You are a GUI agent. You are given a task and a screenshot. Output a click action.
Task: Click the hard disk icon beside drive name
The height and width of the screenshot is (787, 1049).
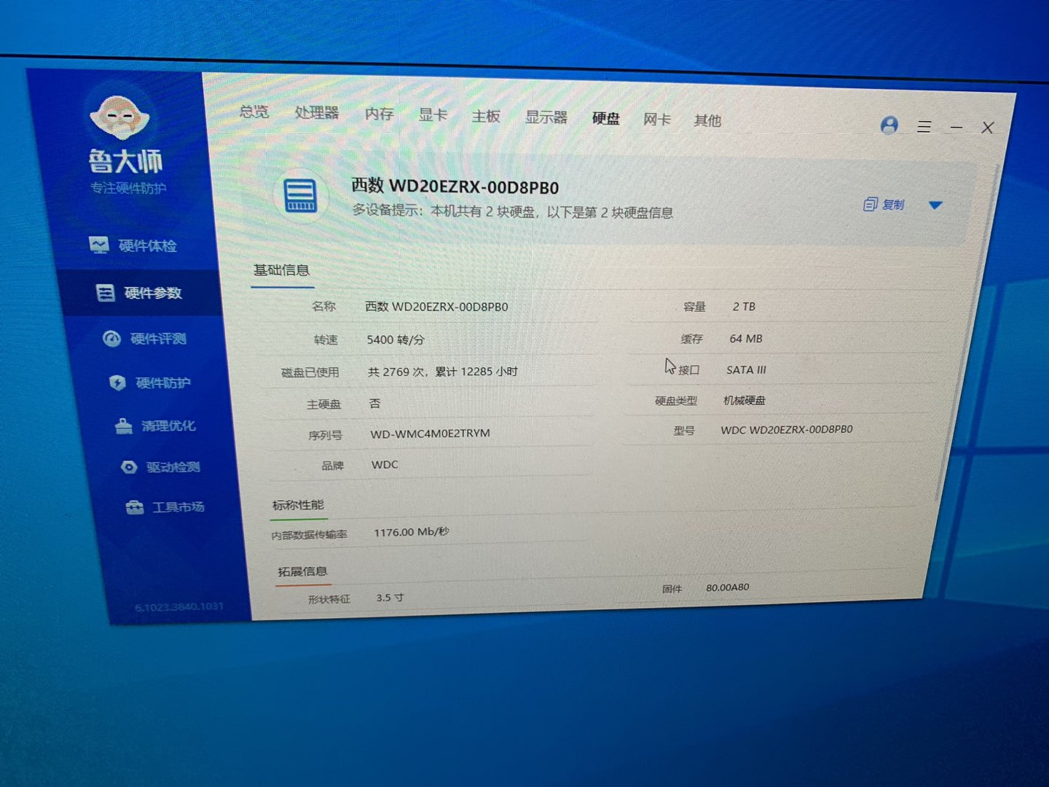(300, 196)
